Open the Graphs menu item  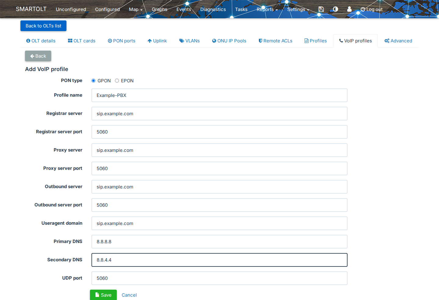(x=159, y=9)
